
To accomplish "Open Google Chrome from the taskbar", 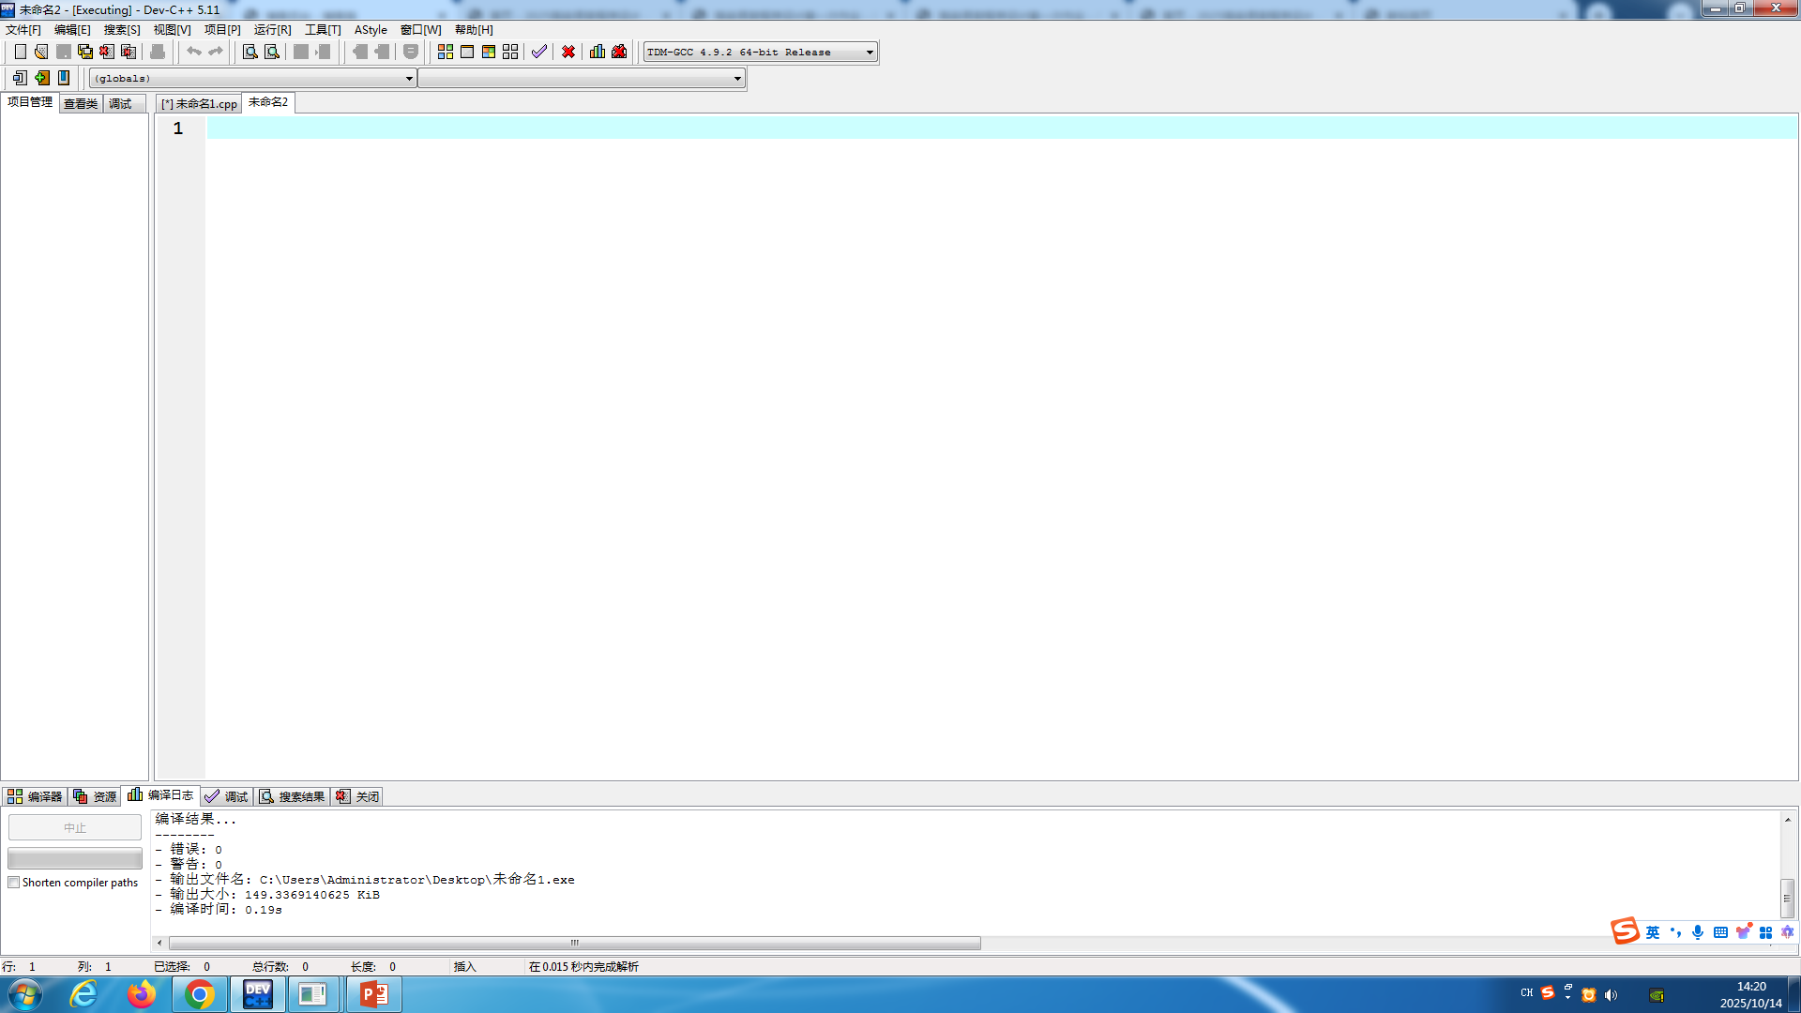I will tap(199, 994).
